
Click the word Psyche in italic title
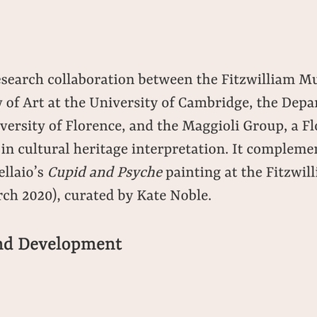[x=140, y=173]
